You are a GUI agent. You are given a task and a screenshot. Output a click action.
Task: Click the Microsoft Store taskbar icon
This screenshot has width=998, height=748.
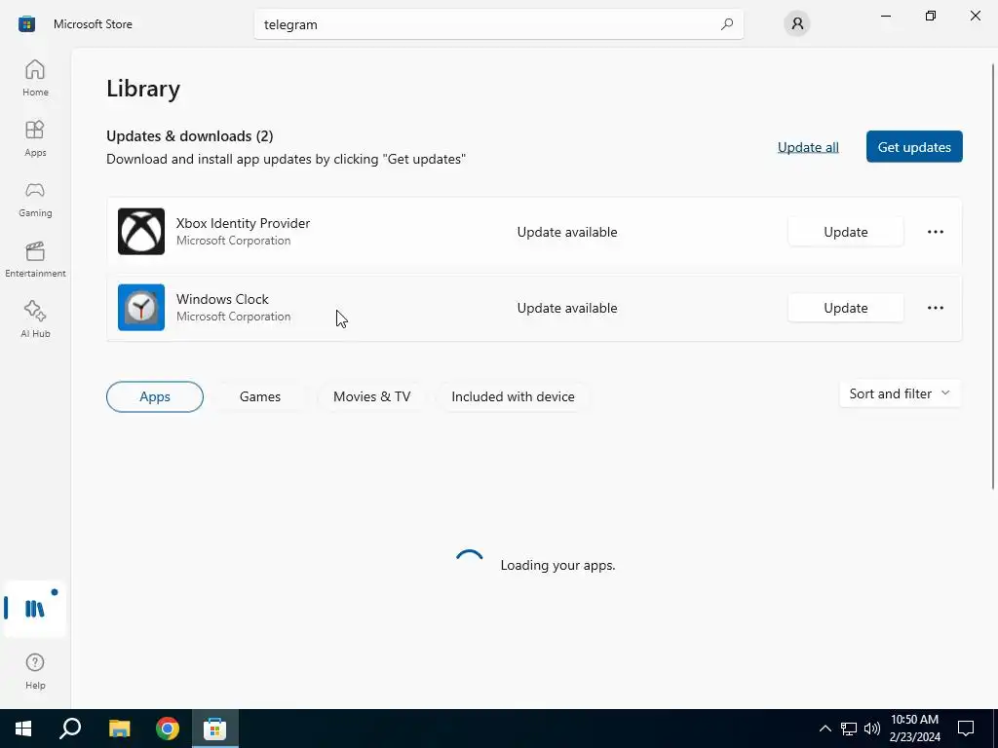click(x=215, y=729)
